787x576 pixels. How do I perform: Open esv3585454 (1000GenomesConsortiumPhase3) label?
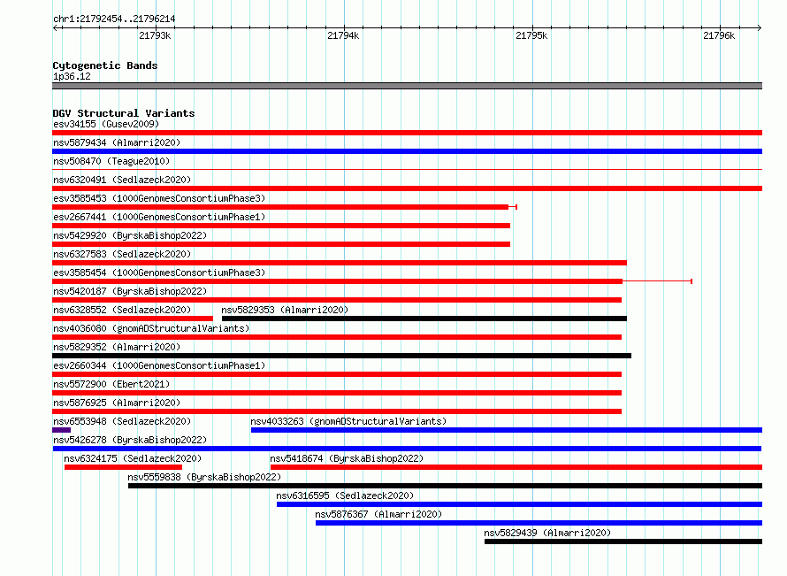pyautogui.click(x=159, y=273)
